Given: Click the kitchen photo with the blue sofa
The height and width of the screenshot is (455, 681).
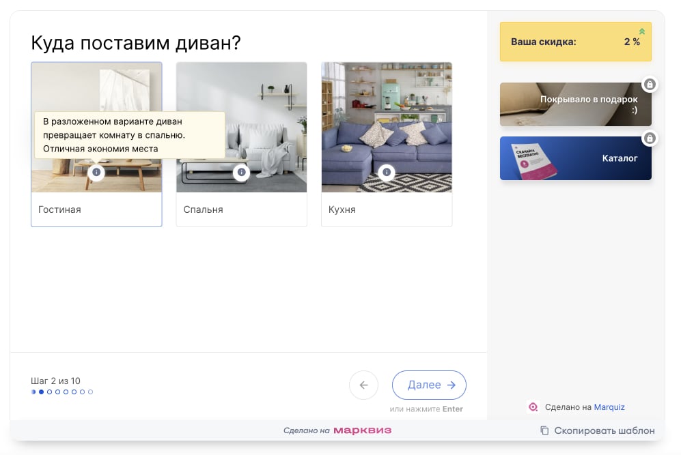Looking at the screenshot, I should point(387,127).
